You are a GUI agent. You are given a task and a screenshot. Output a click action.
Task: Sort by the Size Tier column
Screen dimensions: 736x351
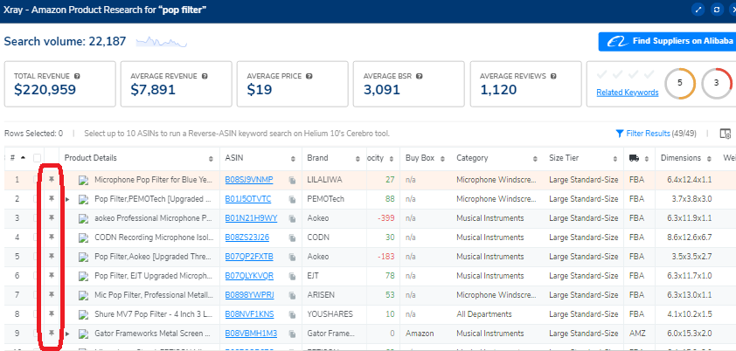[614, 158]
